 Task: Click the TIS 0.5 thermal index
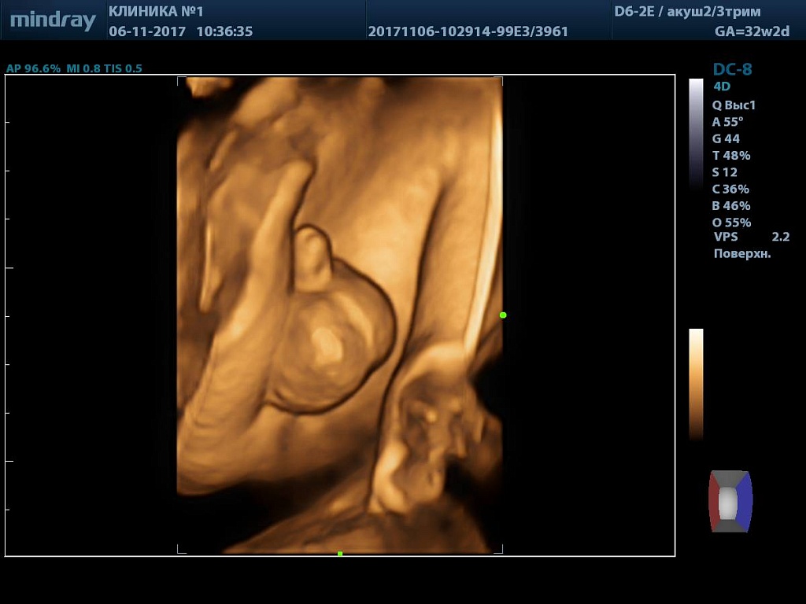pos(123,68)
